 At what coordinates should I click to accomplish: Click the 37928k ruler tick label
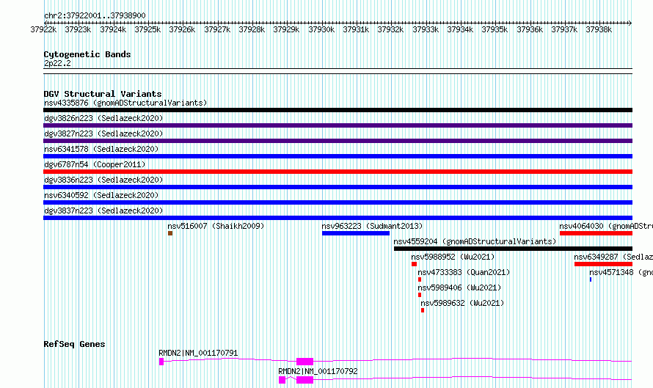[252, 29]
